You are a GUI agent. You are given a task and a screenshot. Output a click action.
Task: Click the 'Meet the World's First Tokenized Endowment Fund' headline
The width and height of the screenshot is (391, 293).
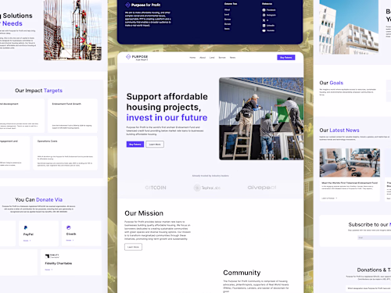click(350, 183)
